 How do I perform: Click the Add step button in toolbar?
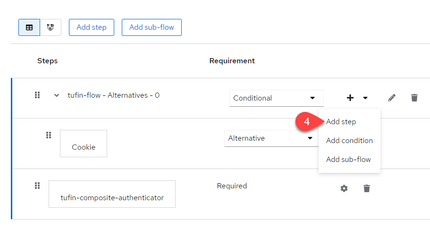(x=92, y=27)
